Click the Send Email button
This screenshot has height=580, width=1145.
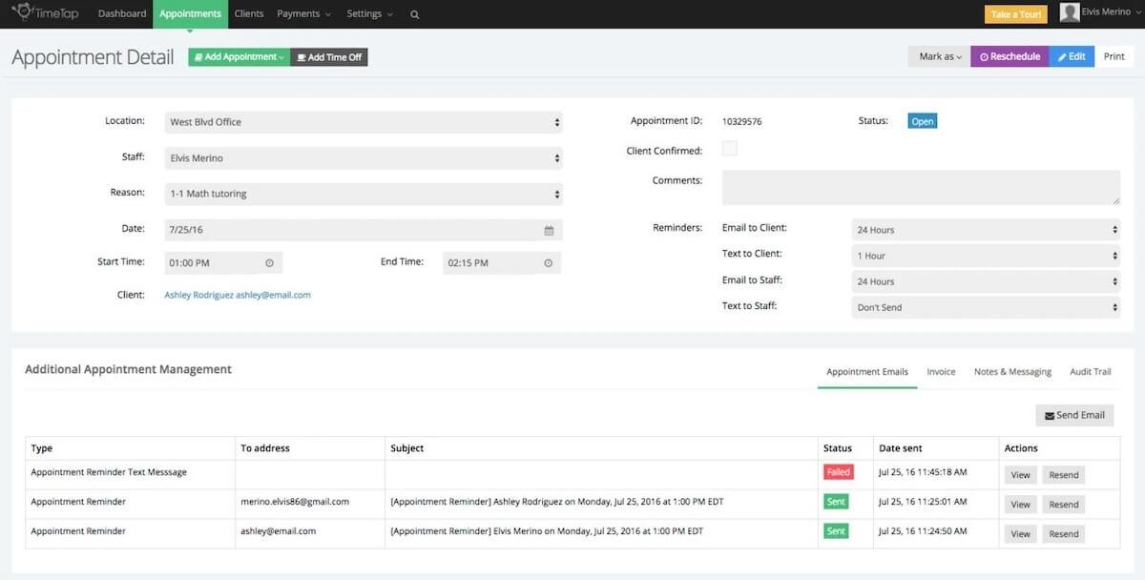(1074, 415)
